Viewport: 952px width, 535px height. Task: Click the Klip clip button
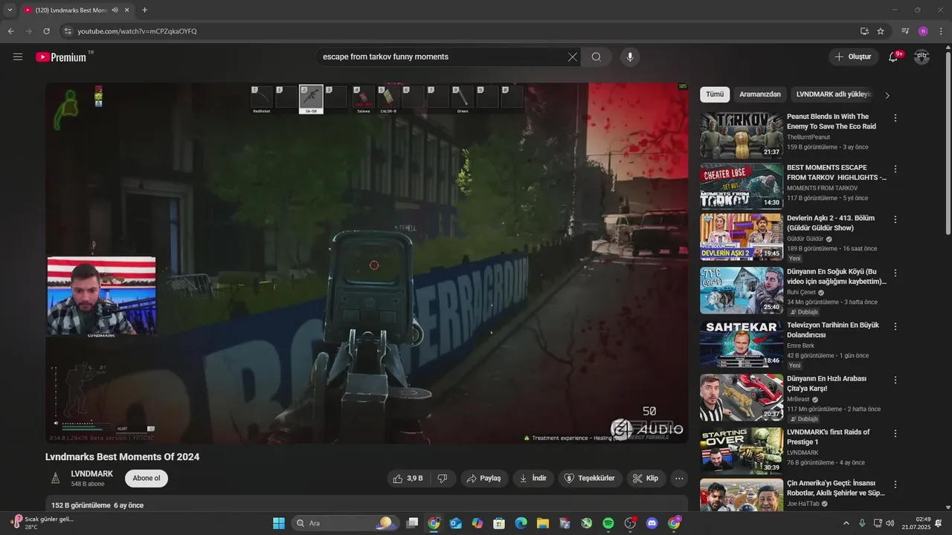646,479
